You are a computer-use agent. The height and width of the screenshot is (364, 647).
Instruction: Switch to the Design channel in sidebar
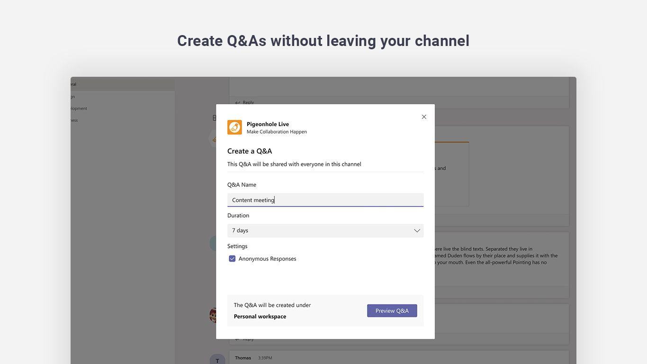coord(73,97)
